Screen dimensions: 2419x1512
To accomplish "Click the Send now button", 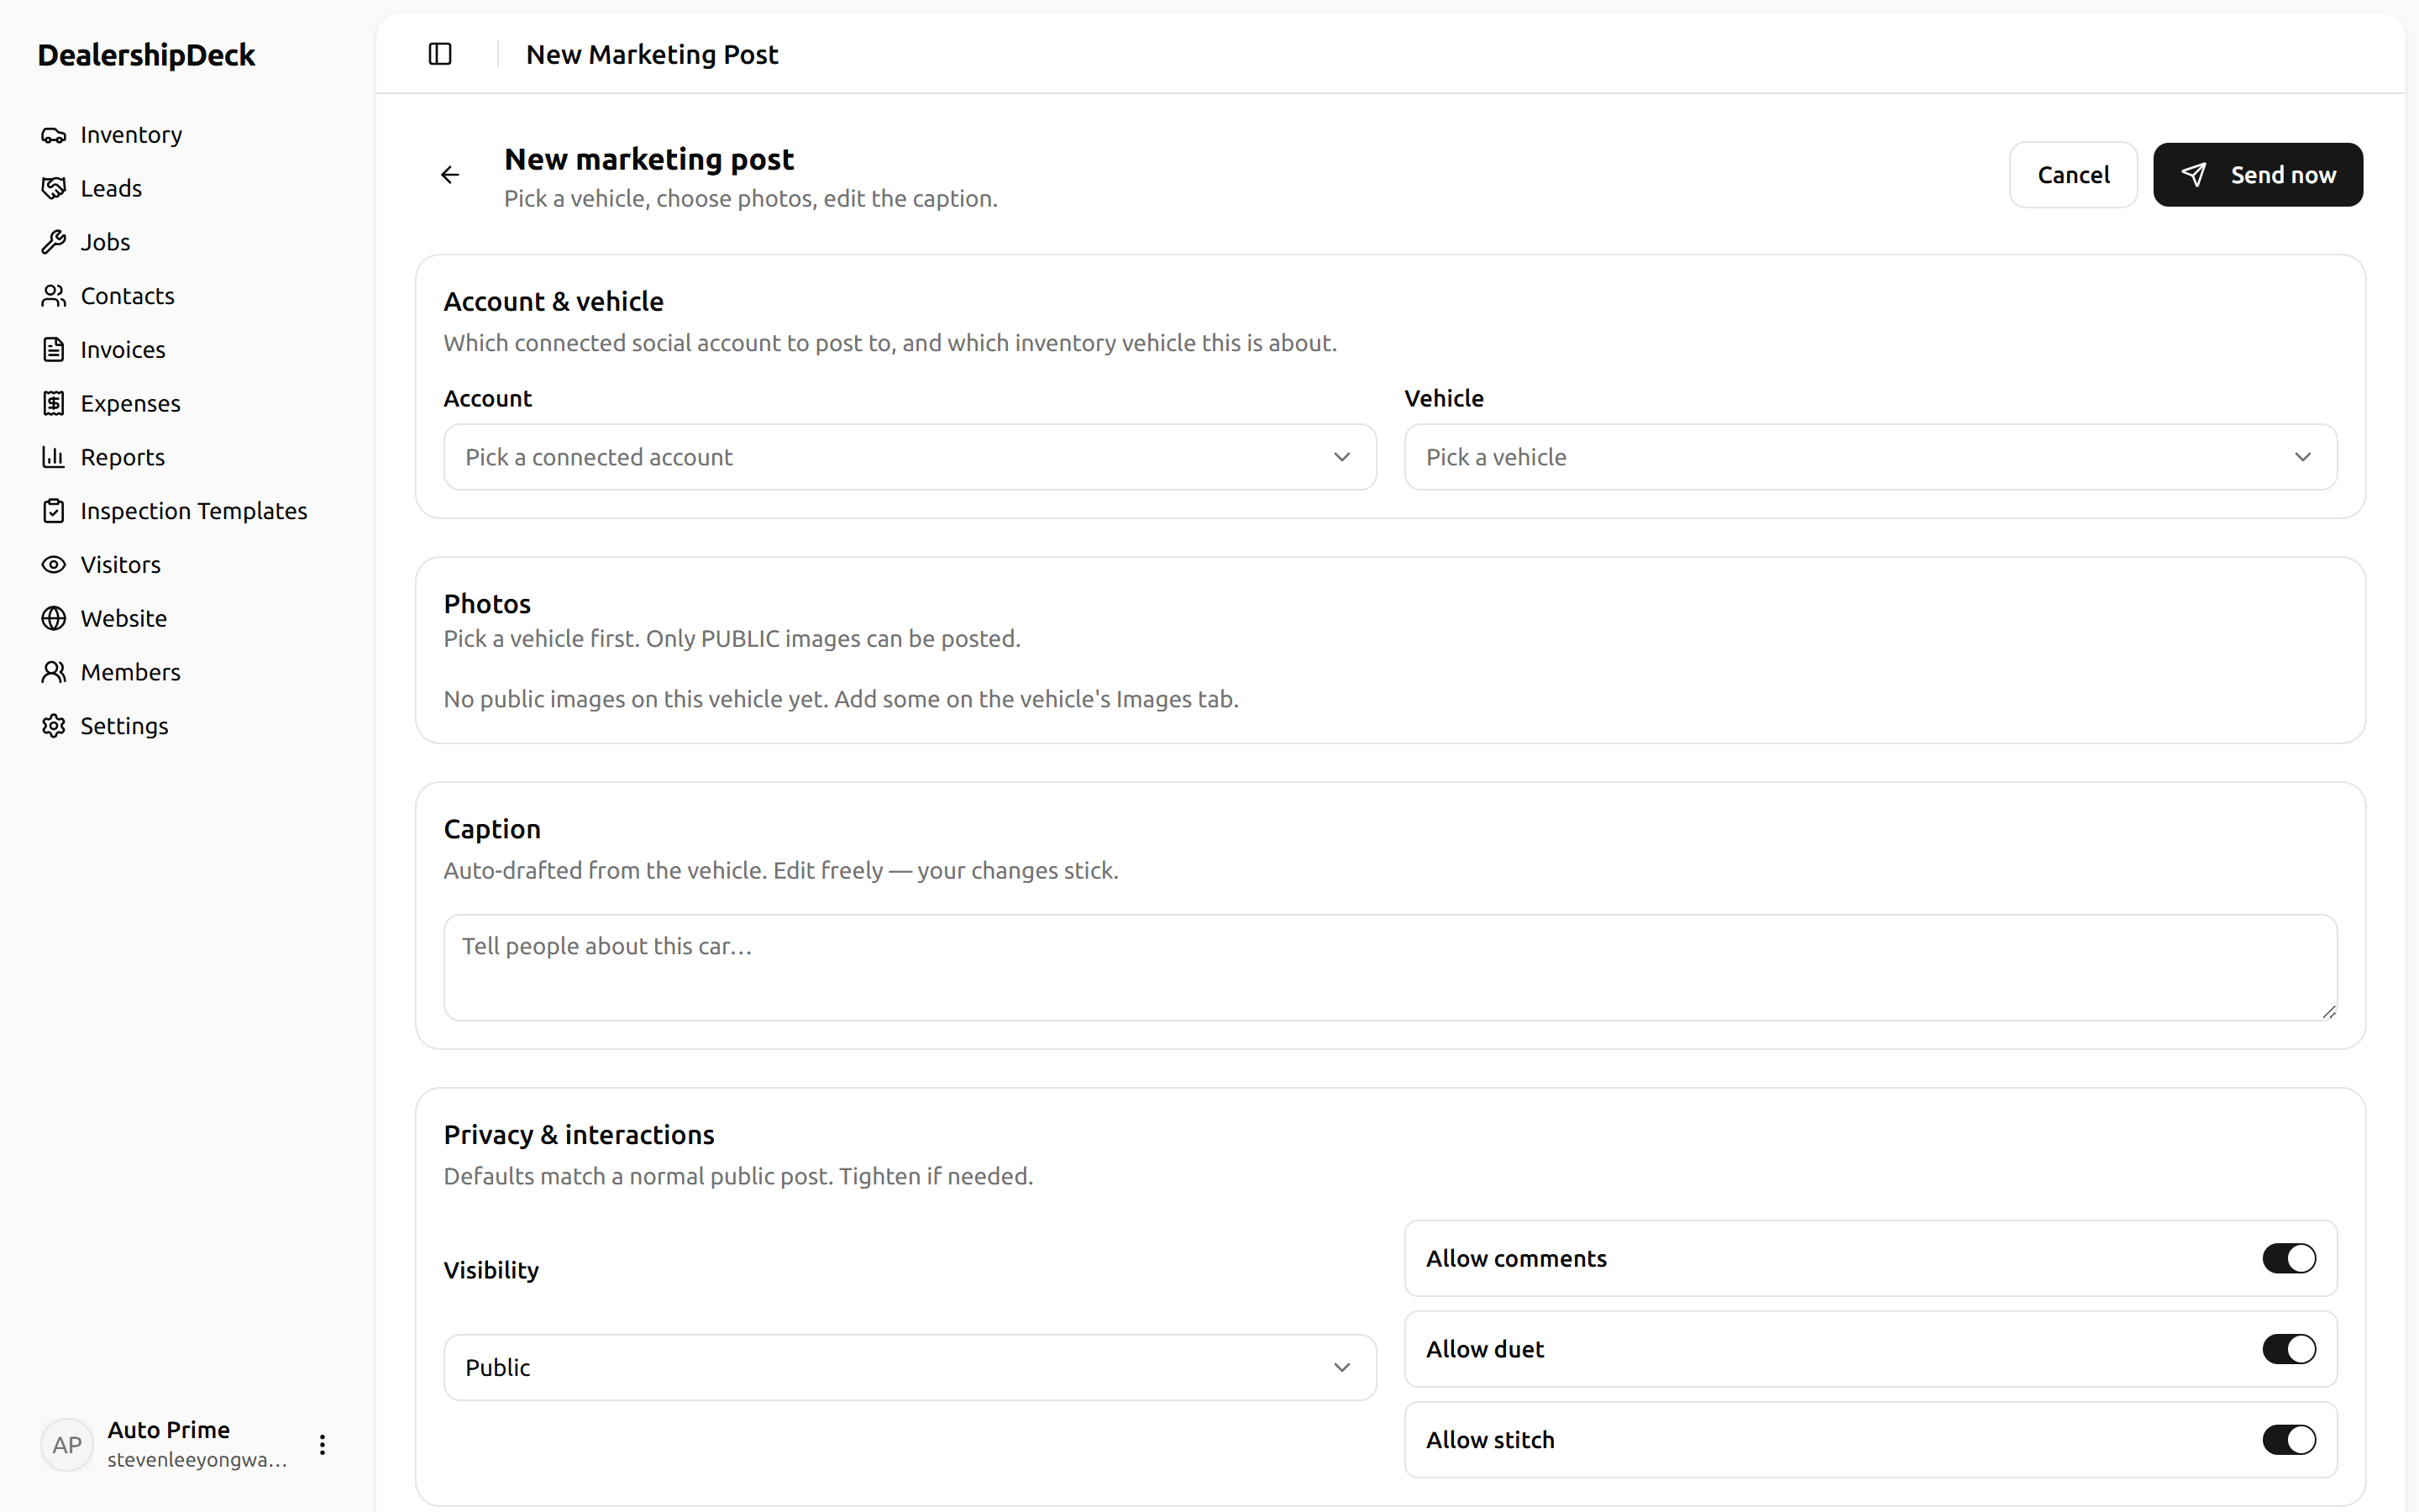I will click(2258, 175).
